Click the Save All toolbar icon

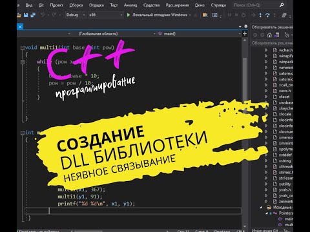pyautogui.click(x=33, y=15)
